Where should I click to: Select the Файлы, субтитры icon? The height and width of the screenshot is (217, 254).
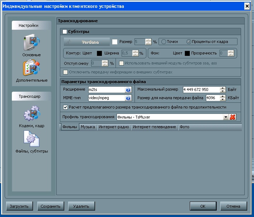click(x=32, y=139)
